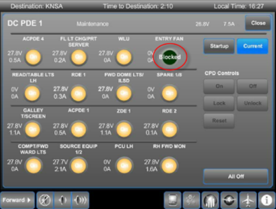276x209 pixels.
Task: Toggle the SOURCE EQUIP 1/2 breaker
Action: click(x=78, y=165)
